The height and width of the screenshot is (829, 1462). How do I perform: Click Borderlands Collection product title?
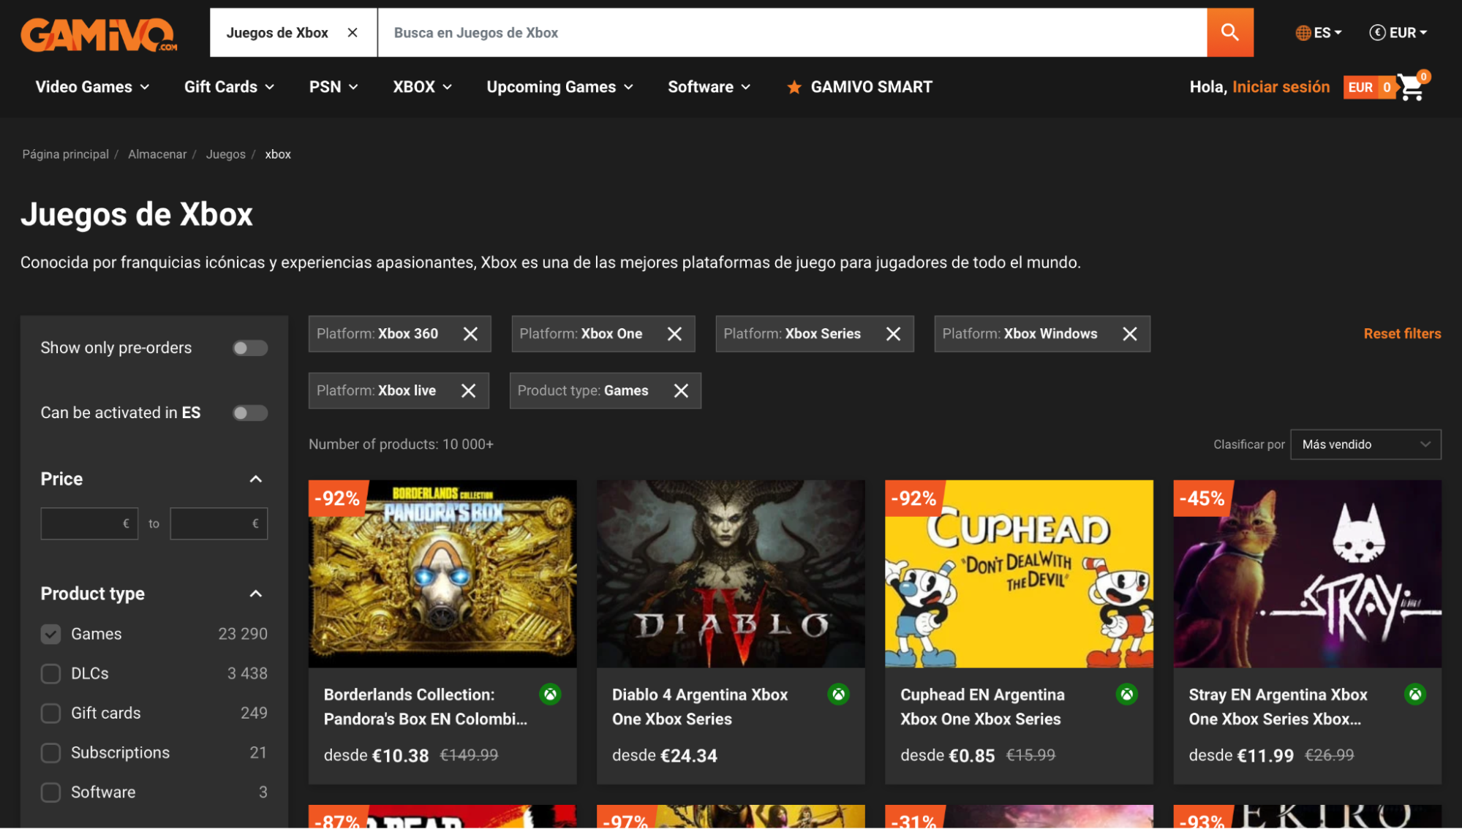pos(426,707)
